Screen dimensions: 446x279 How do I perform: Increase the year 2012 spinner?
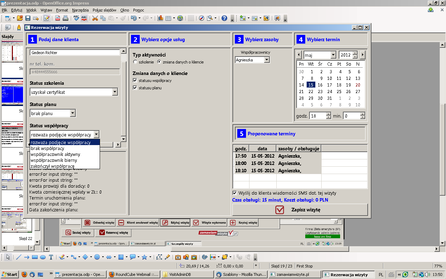(355, 53)
